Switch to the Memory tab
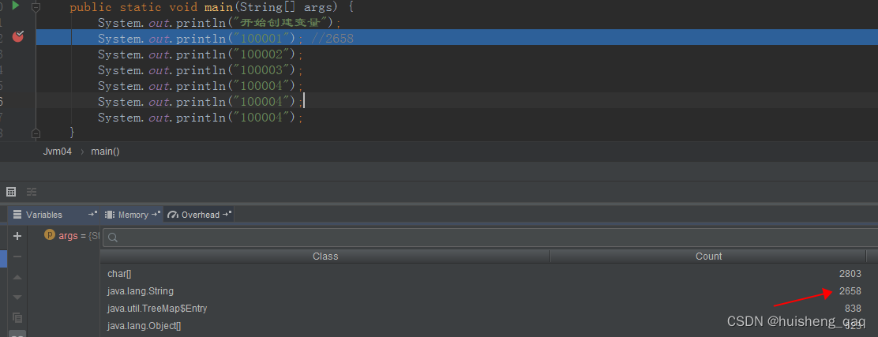Image resolution: width=878 pixels, height=337 pixels. (133, 215)
